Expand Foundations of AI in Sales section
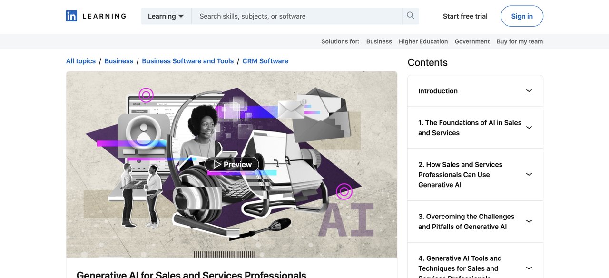609x278 pixels. pyautogui.click(x=475, y=128)
